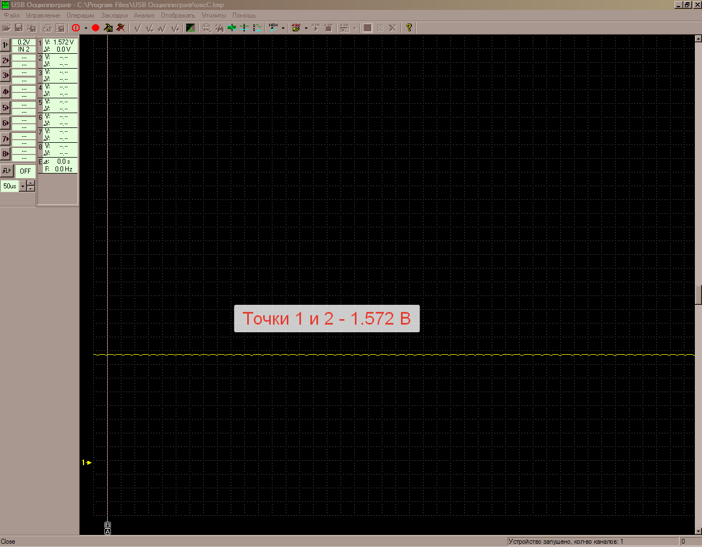Open the 50us timebase dropdown

coord(23,186)
